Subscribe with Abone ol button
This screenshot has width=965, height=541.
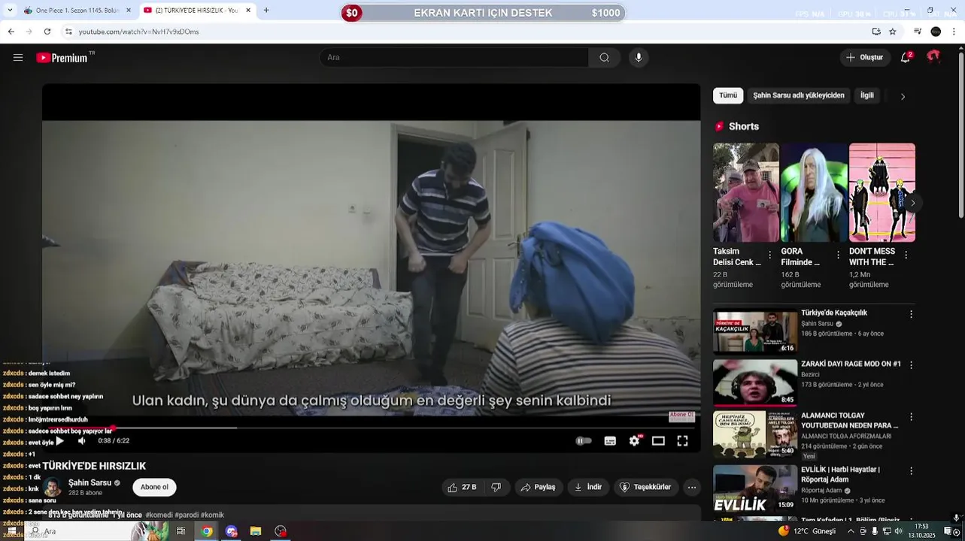[154, 487]
